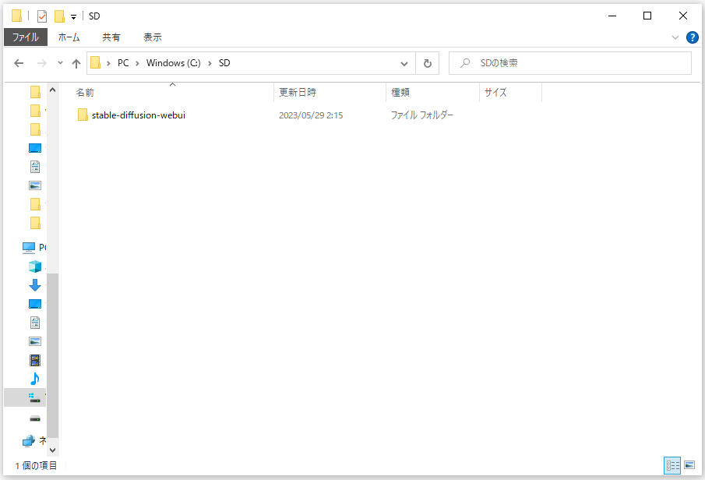
Task: Click the sidebar scroll up arrow
Action: point(53,90)
